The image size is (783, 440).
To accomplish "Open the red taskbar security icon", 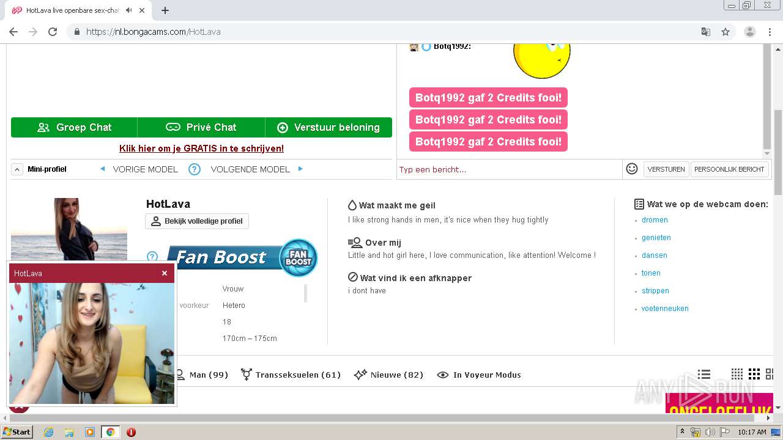I will [131, 432].
